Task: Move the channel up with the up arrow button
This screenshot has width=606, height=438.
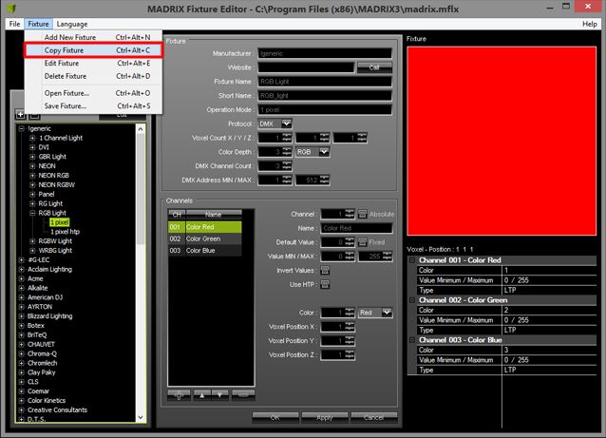Action: pyautogui.click(x=201, y=395)
